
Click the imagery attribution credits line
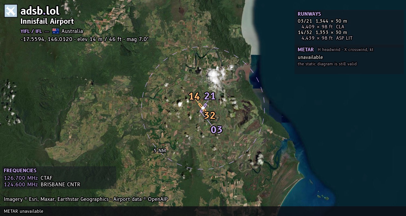click(x=86, y=199)
